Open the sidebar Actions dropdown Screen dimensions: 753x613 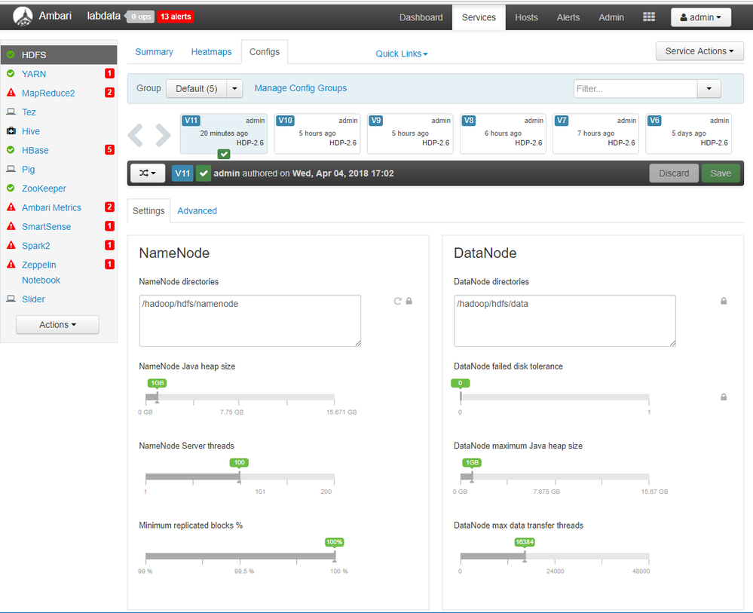click(57, 325)
